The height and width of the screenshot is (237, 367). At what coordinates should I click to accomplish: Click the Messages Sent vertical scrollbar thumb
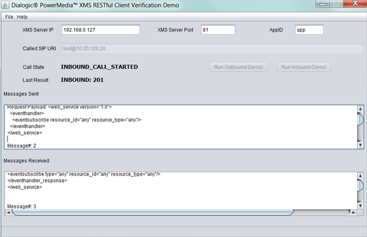[359, 120]
